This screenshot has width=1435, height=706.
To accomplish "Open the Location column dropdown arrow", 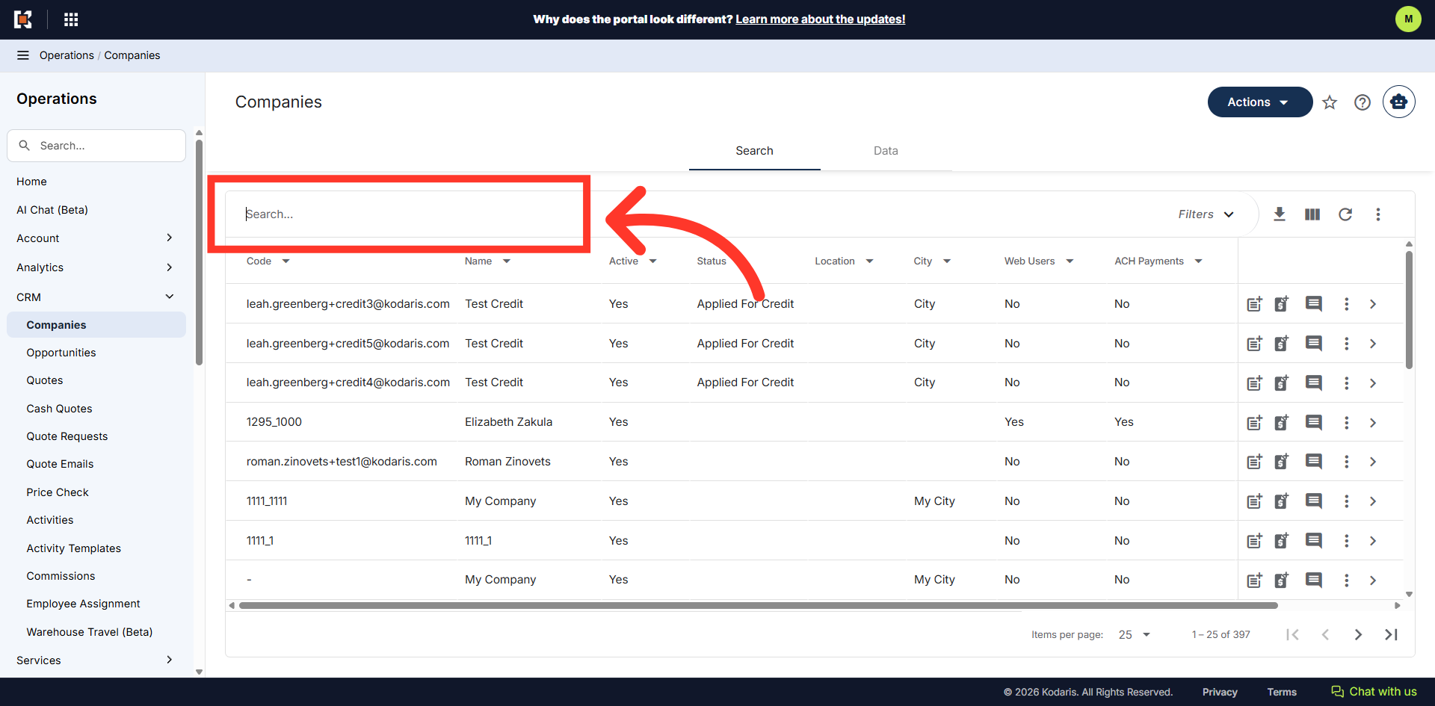I will point(870,261).
